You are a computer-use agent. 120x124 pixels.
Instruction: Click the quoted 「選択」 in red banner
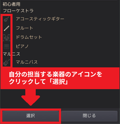pyautogui.click(x=59, y=82)
